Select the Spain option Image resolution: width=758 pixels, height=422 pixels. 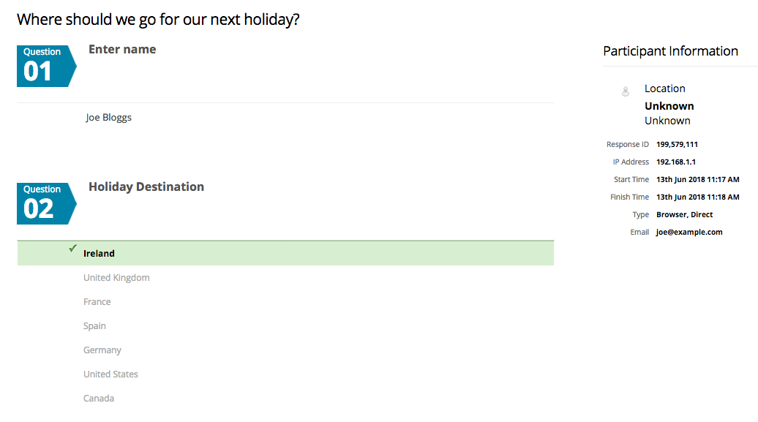(94, 326)
